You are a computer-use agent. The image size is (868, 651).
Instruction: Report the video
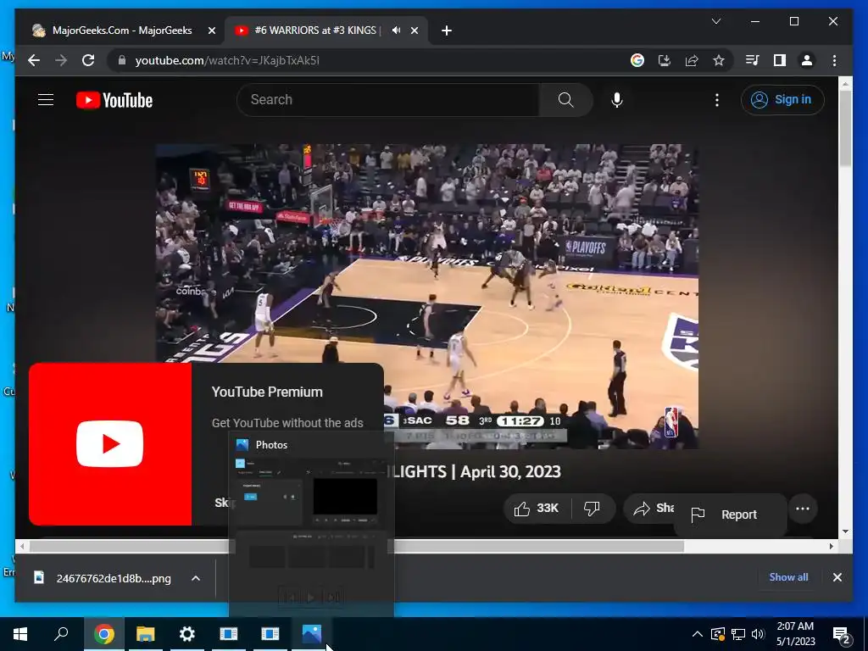[730, 515]
